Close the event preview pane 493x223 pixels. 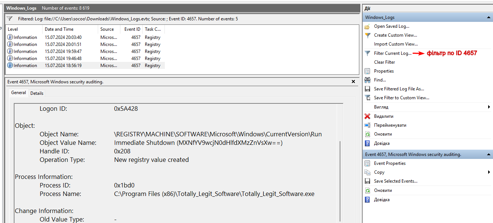[x=353, y=82]
